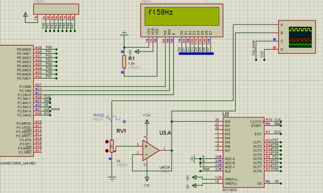Viewport: 323px width, 193px height.
Task: Click the LCD green screen showing f:50Hz
Action: pyautogui.click(x=182, y=16)
